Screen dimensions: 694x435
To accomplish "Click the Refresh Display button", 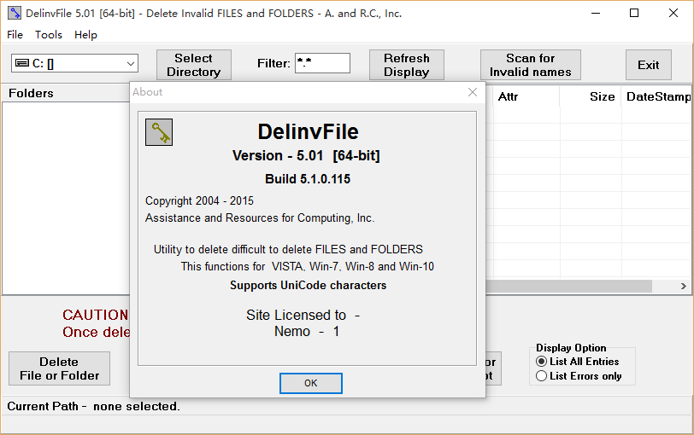I will [406, 65].
